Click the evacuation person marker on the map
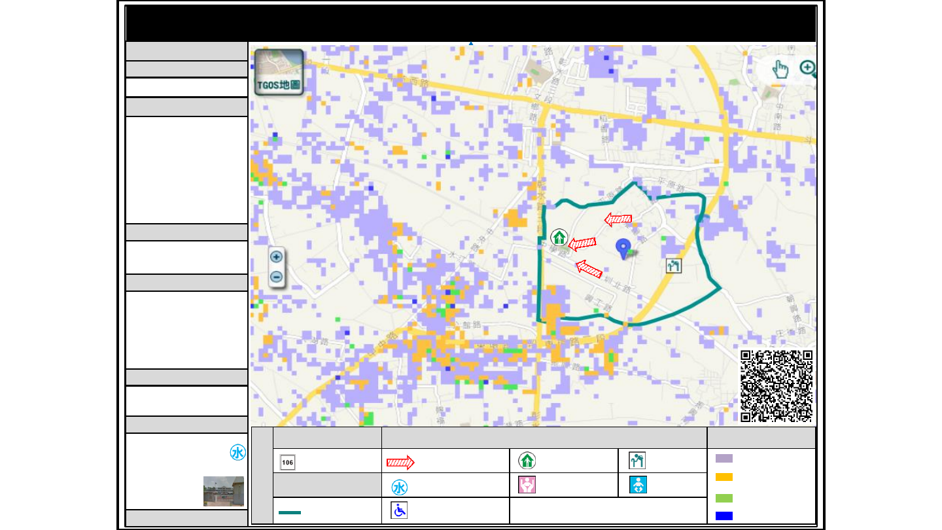 point(674,265)
